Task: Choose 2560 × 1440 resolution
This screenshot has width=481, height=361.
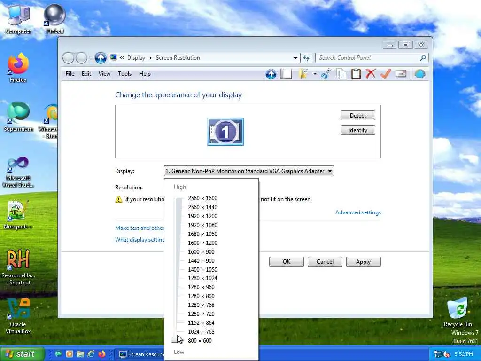Action: (202, 207)
